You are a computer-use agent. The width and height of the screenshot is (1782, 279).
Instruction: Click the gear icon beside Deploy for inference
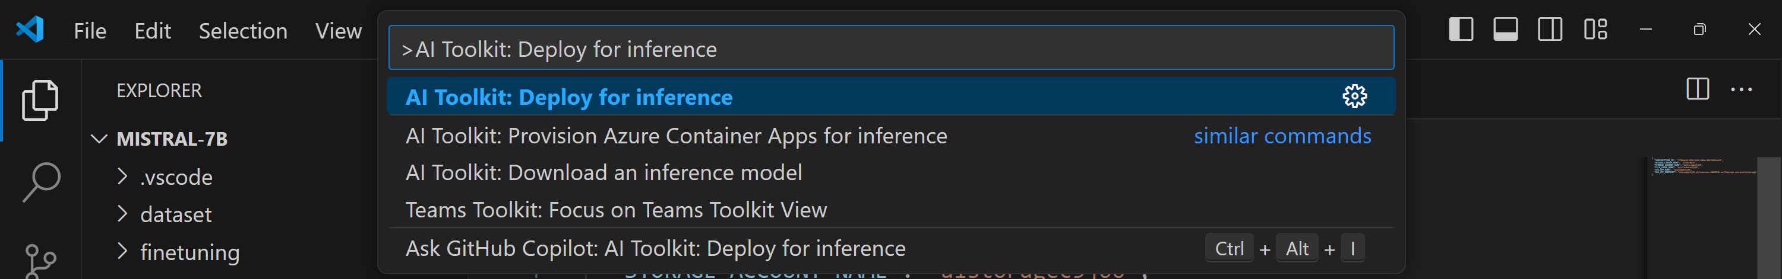point(1354,97)
